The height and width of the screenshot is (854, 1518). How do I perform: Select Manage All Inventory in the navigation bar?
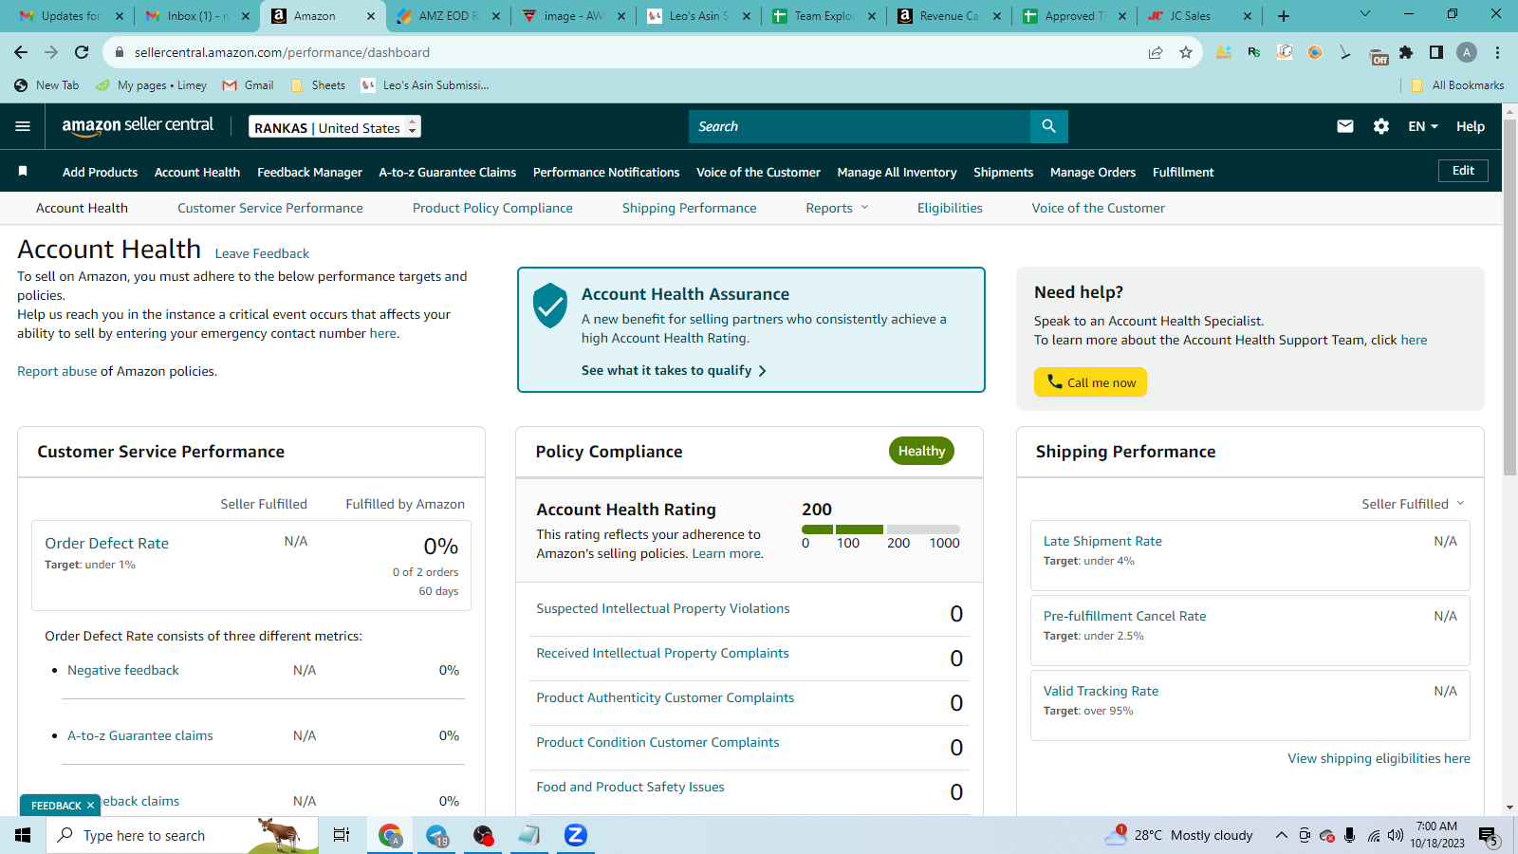tap(897, 172)
